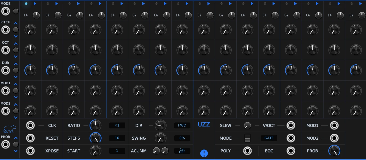Click the MOD2 output jack at bottom right
366x160 pixels.
pos(334,138)
